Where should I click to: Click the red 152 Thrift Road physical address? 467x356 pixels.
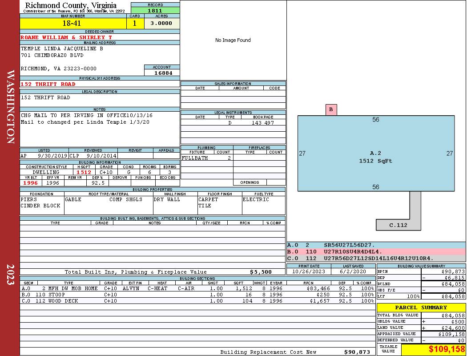click(x=48, y=84)
